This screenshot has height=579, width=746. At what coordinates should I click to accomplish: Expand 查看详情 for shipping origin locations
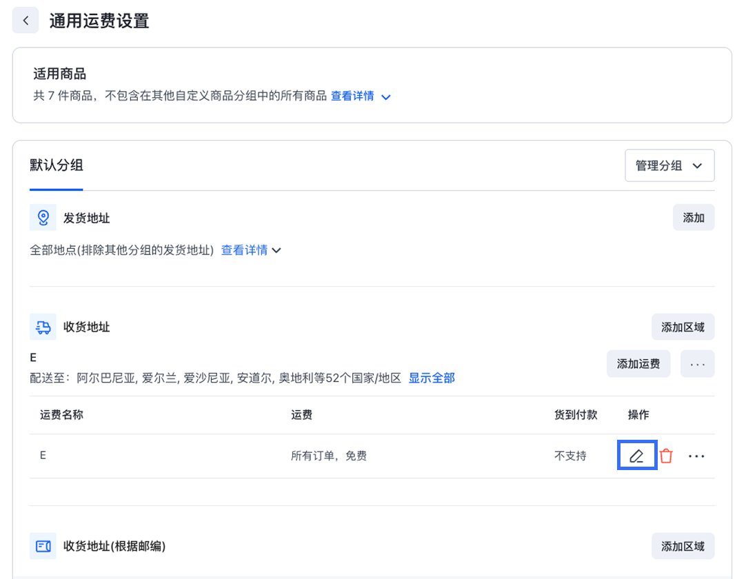[x=251, y=250]
